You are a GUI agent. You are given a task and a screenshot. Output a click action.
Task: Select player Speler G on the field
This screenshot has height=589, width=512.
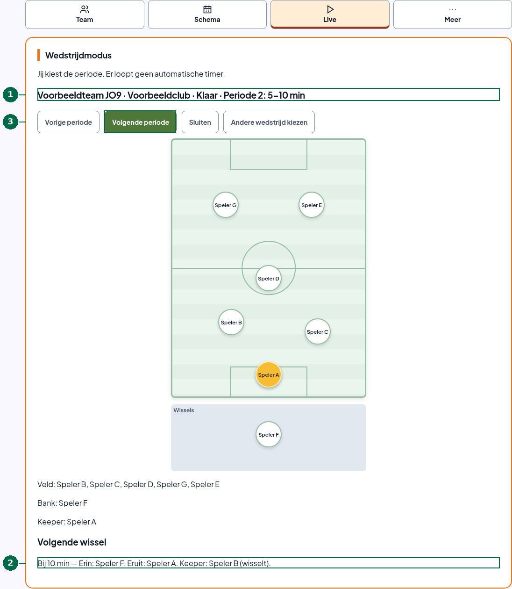pyautogui.click(x=226, y=205)
